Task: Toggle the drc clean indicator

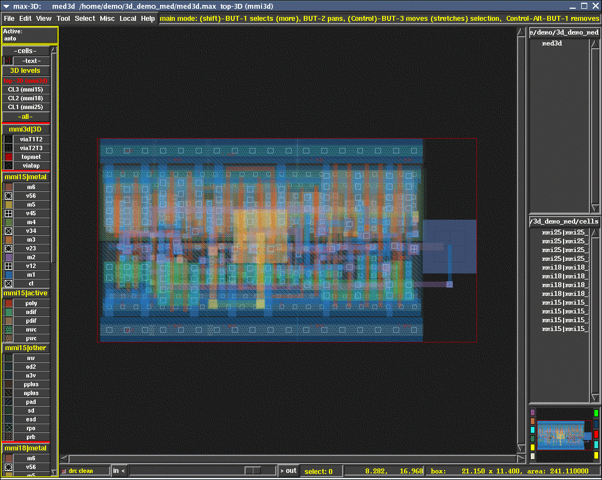Action: click(82, 470)
